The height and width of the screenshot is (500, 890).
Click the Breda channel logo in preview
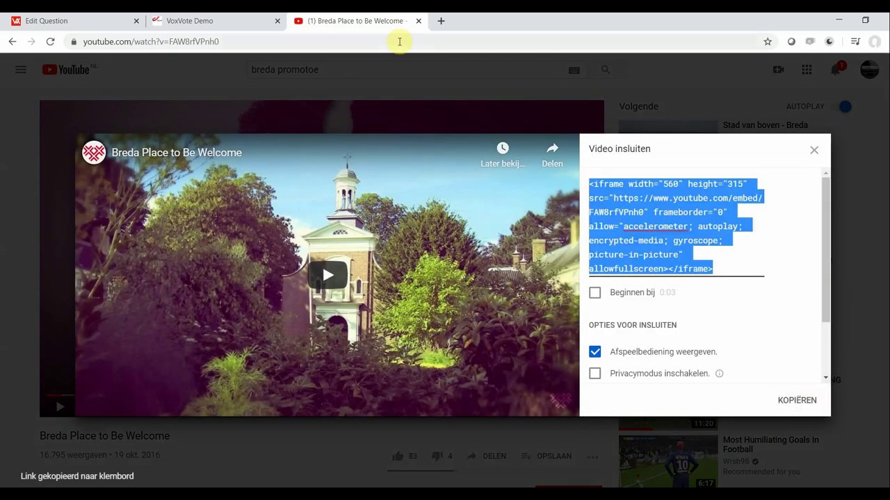coord(94,153)
